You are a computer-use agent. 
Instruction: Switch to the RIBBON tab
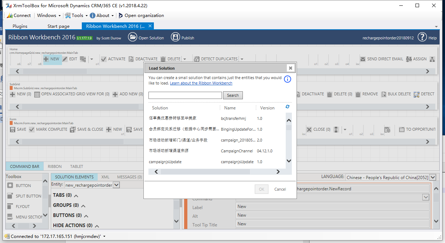(55, 166)
